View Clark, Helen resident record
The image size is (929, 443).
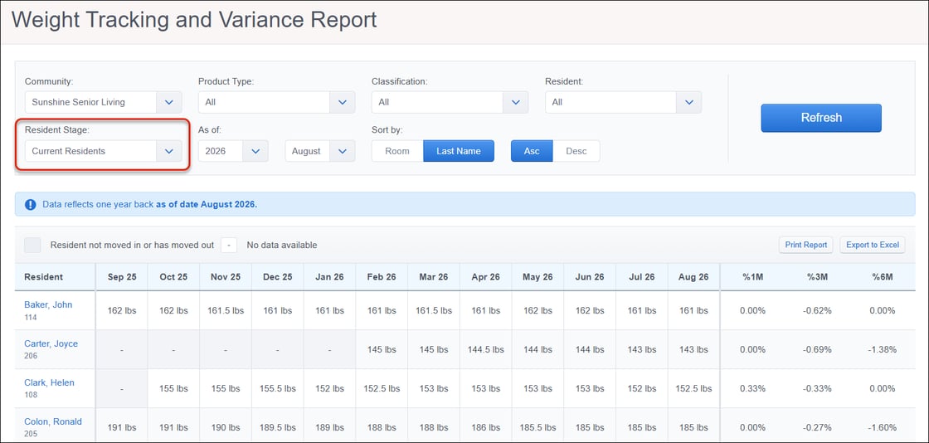click(x=49, y=382)
